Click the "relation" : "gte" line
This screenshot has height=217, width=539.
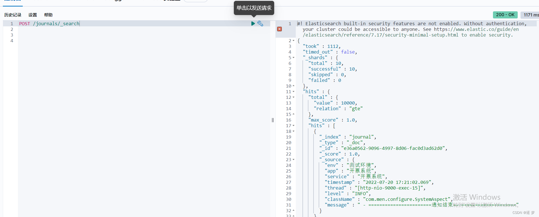tap(338, 109)
